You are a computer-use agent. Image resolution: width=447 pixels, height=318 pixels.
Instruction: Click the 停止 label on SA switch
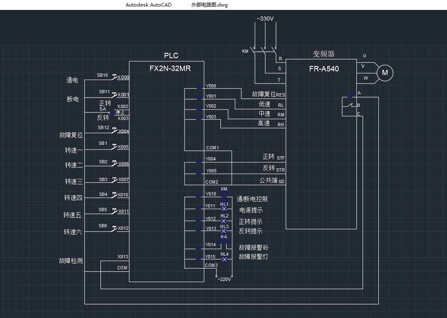(x=120, y=113)
